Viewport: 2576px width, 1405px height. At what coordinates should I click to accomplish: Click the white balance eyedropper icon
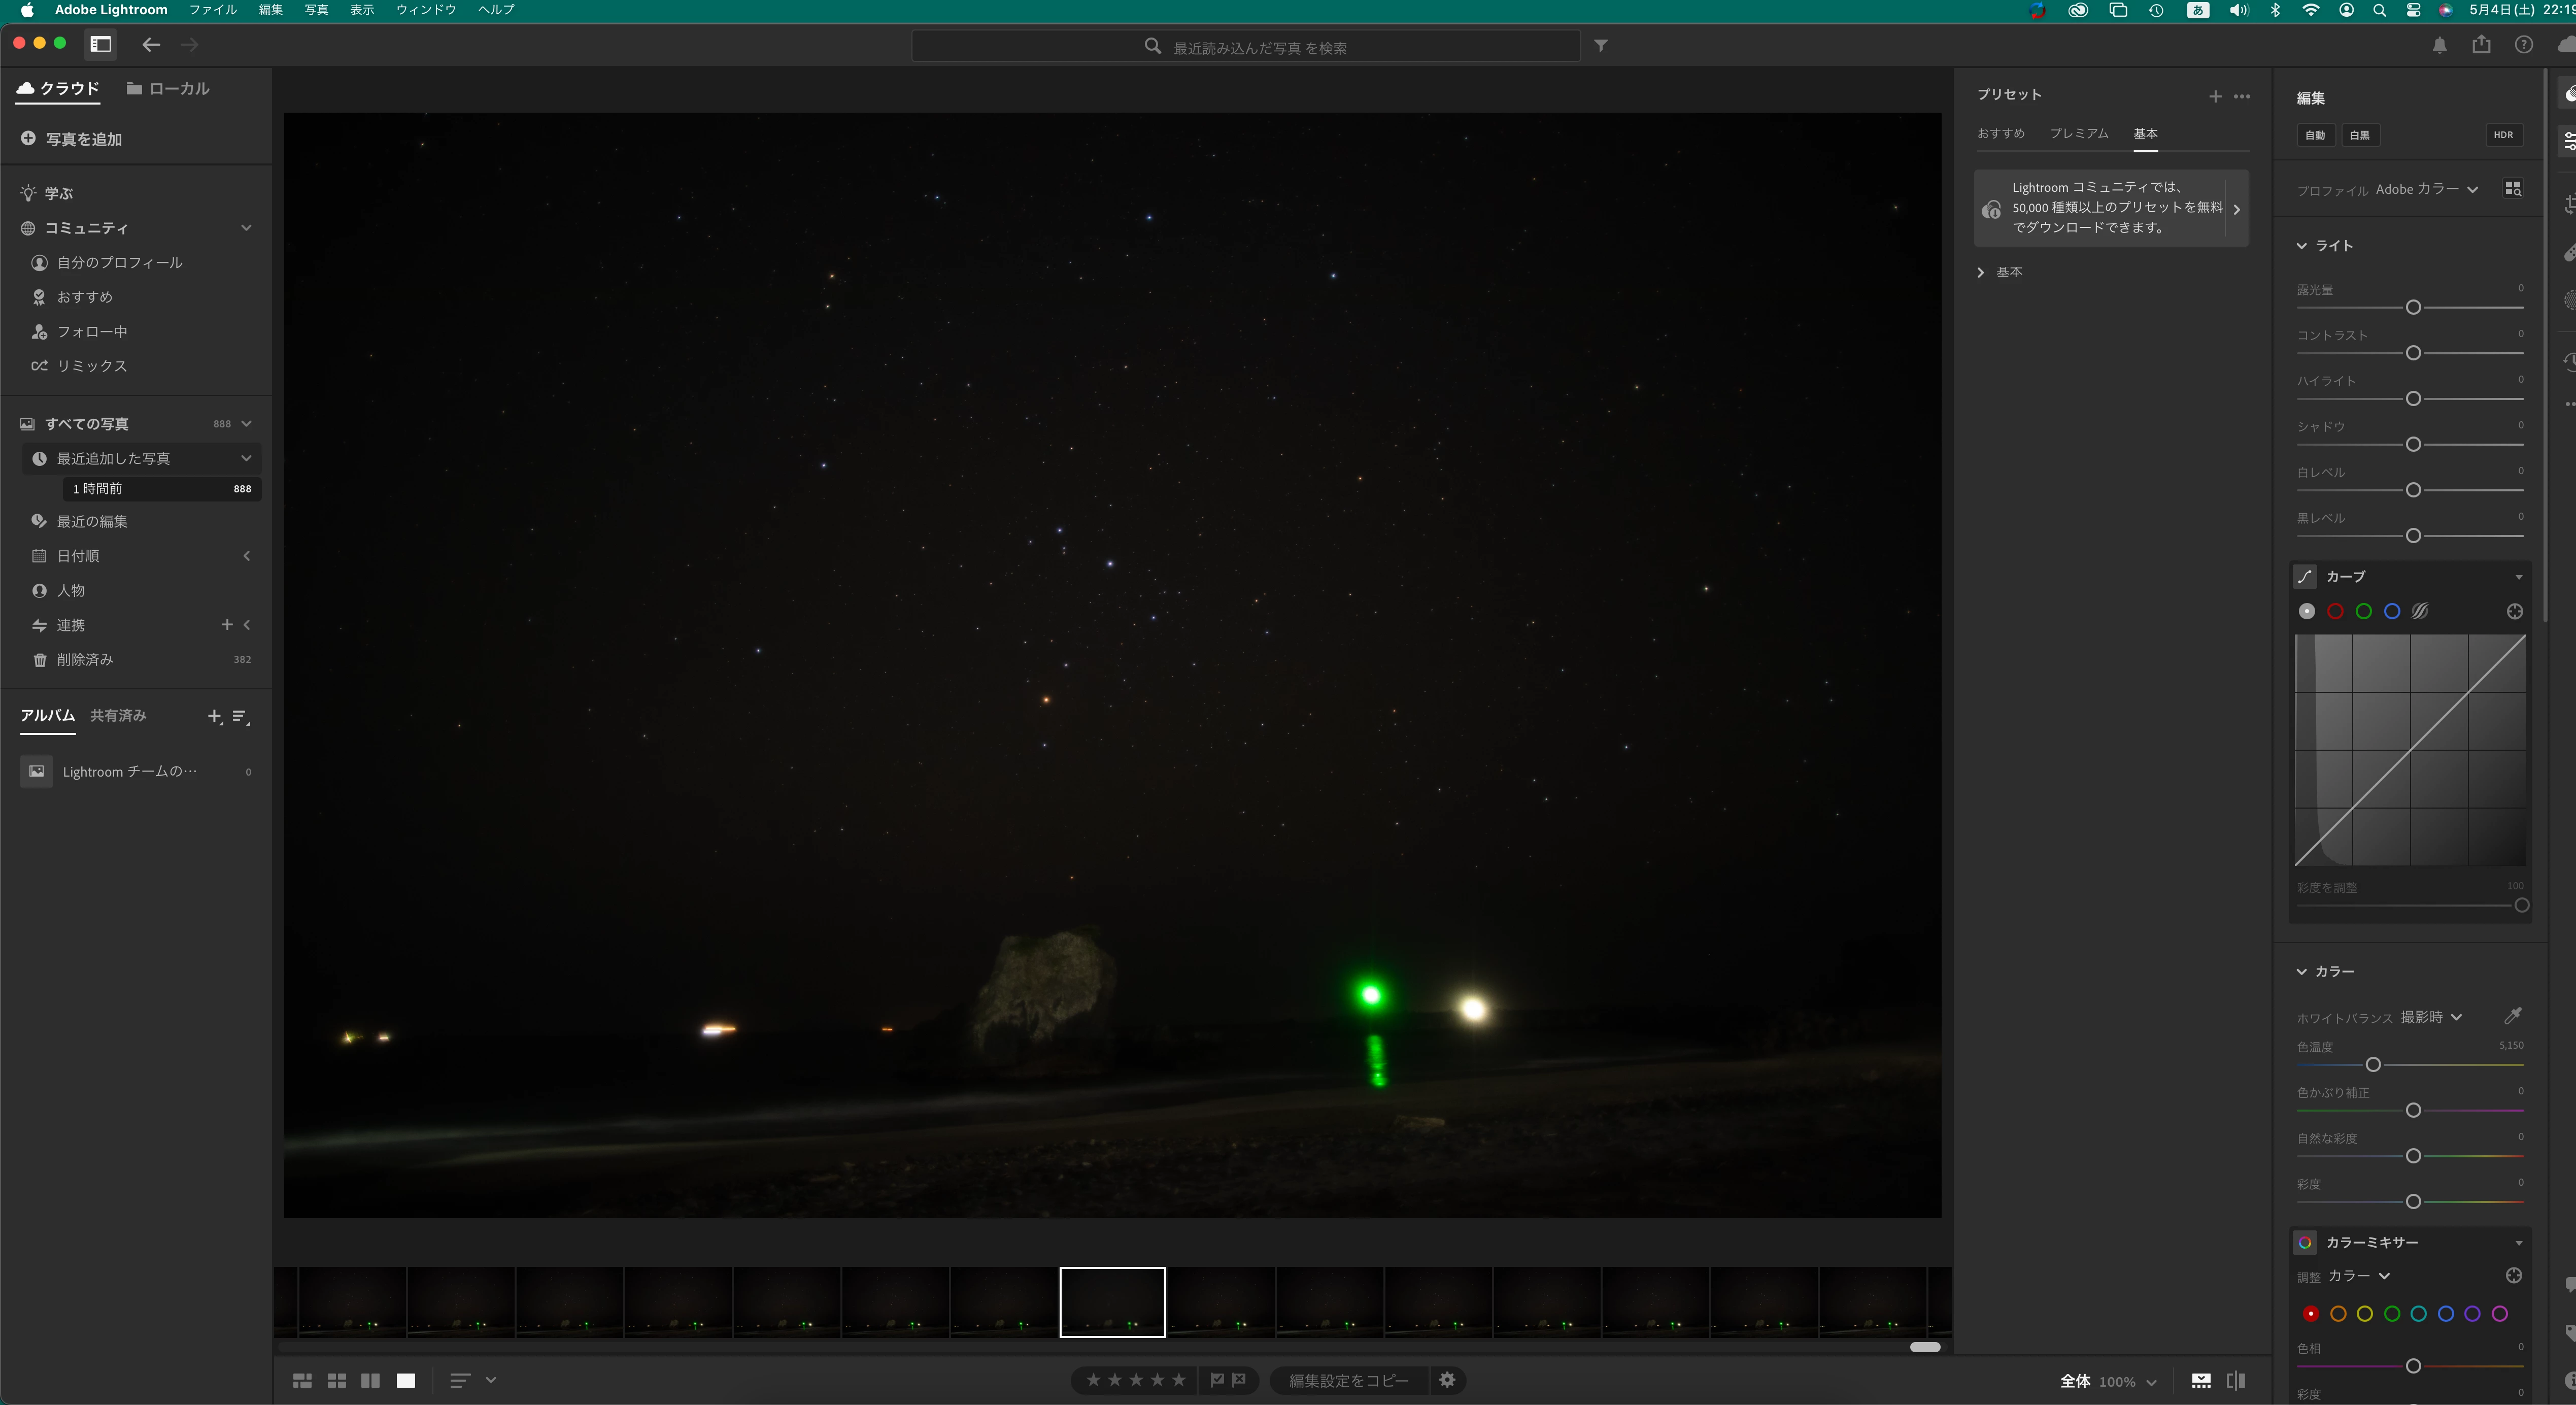point(2512,1016)
